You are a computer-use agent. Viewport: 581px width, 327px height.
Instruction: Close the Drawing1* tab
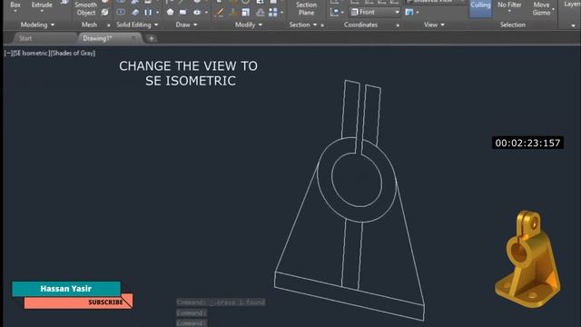tap(133, 38)
